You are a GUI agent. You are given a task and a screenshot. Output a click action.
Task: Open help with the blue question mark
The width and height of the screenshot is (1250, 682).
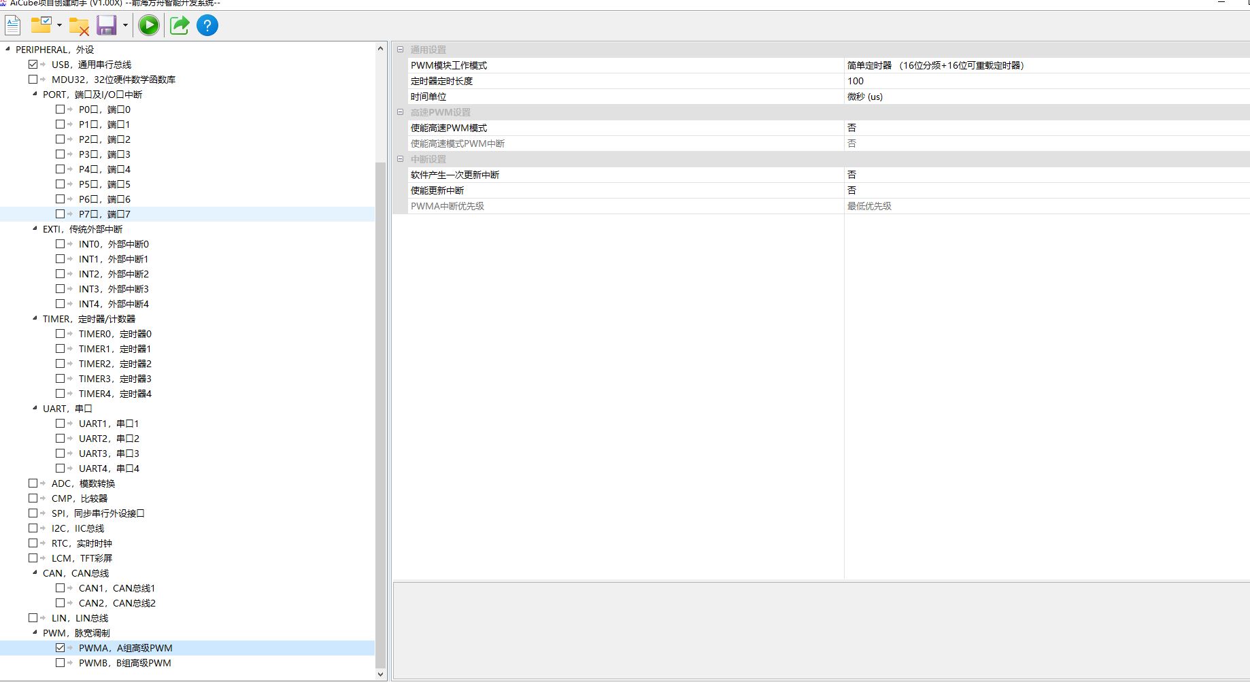coord(207,26)
